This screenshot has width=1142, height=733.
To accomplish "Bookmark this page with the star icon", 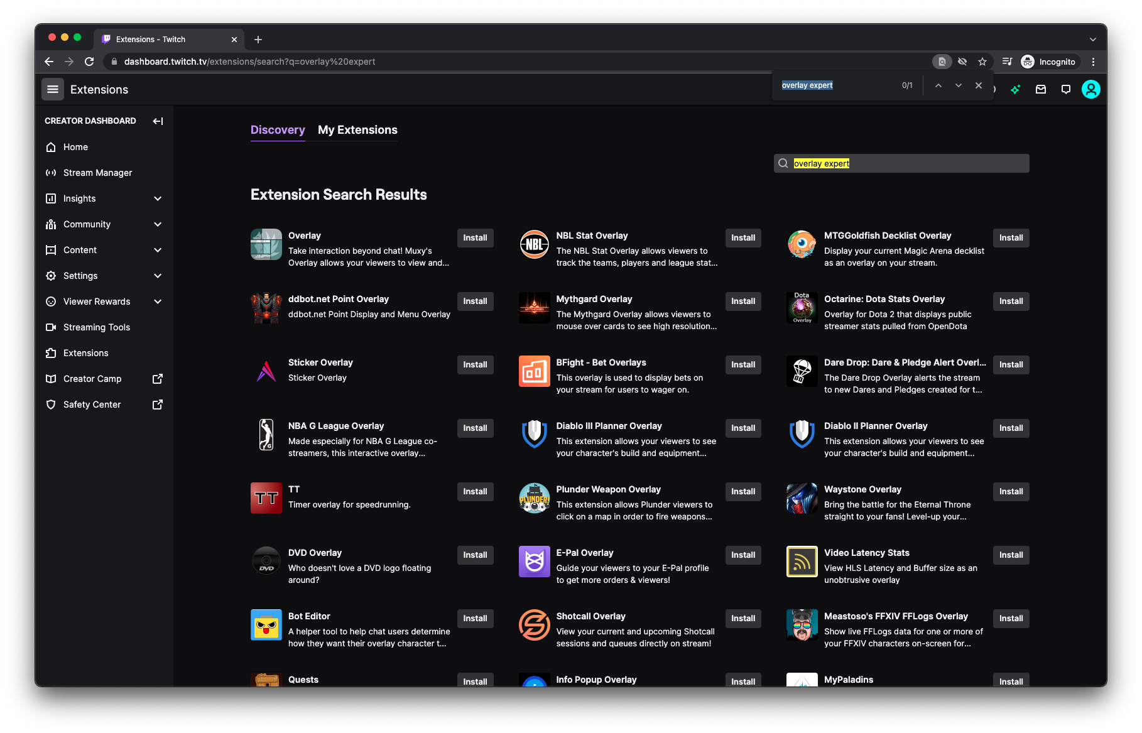I will click(x=982, y=62).
